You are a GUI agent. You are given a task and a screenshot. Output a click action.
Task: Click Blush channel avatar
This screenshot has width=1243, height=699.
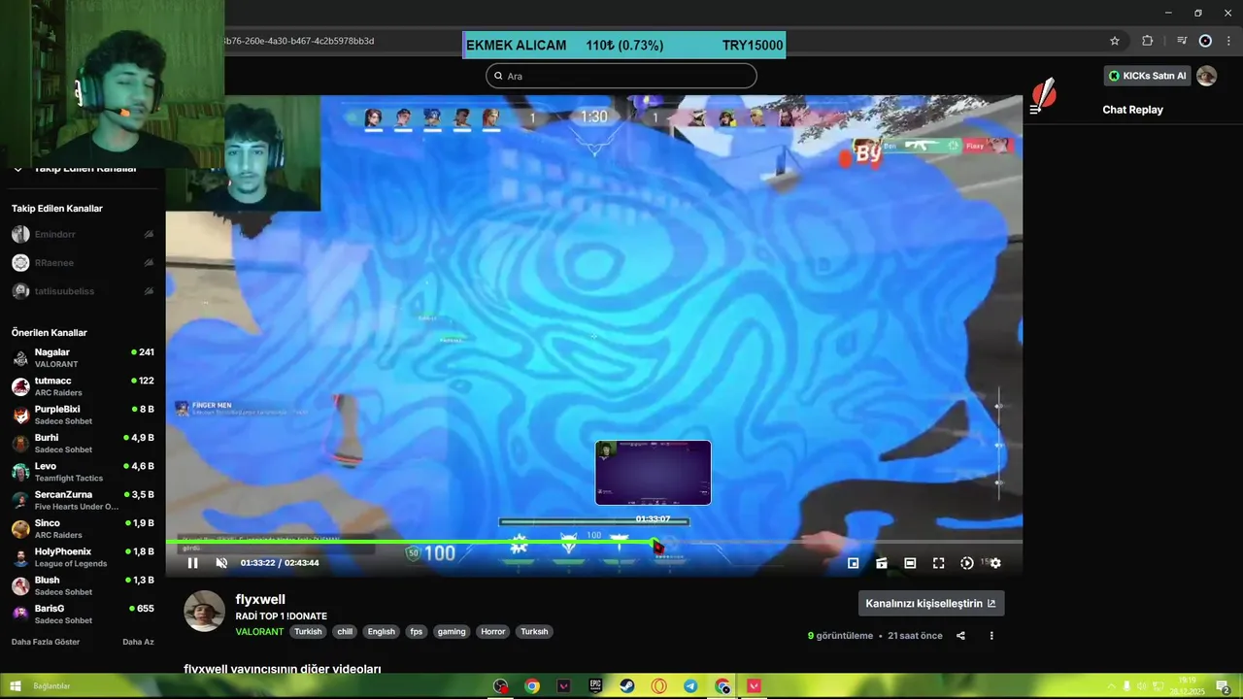(x=20, y=585)
